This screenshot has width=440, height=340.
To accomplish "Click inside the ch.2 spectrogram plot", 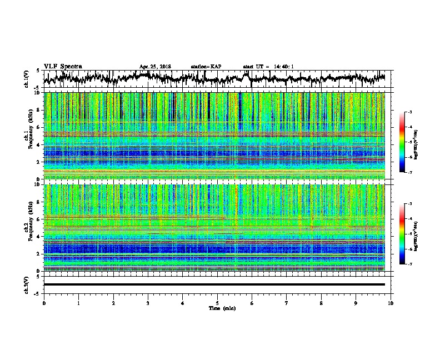I will [214, 228].
